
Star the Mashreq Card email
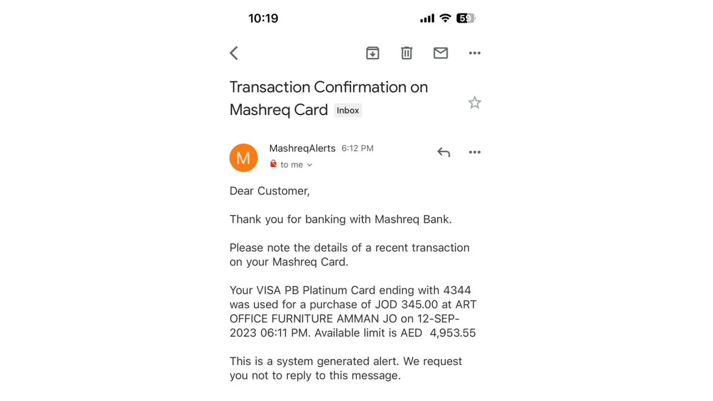coord(474,103)
